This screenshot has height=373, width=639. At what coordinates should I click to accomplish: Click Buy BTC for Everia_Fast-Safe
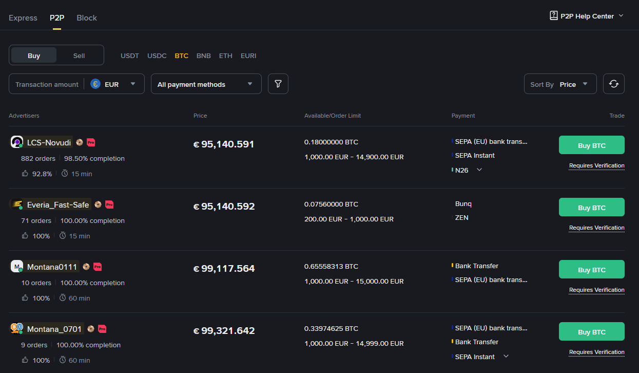pos(591,208)
